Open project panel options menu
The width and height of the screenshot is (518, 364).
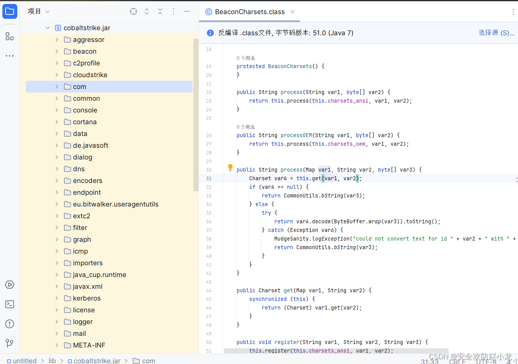[173, 11]
